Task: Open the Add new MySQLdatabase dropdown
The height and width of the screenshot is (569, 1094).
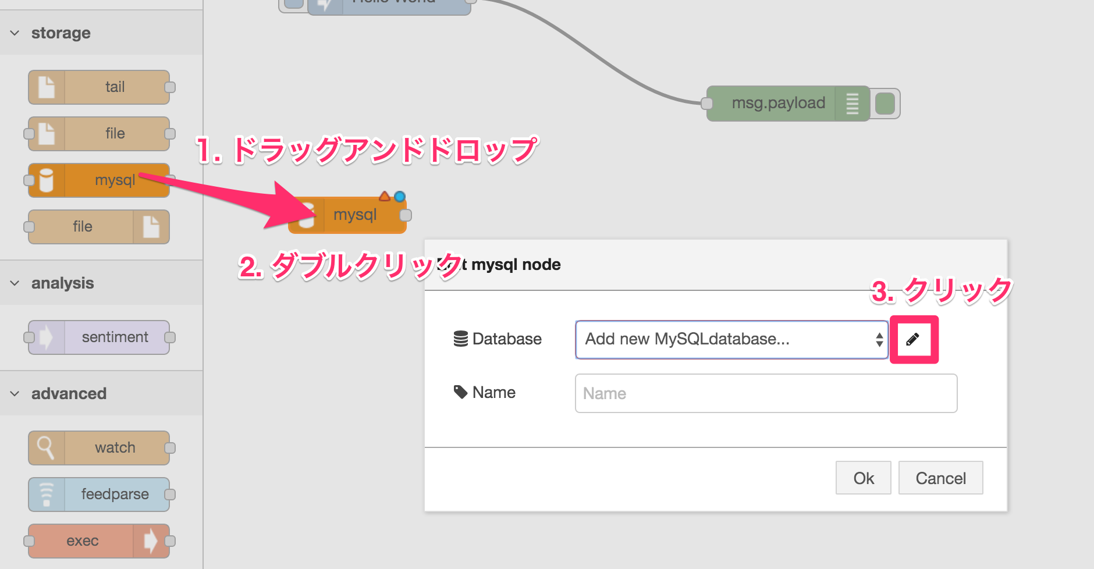Action: (730, 339)
